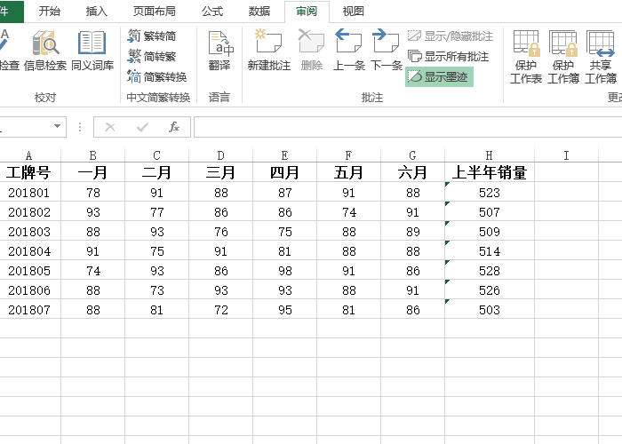Image resolution: width=622 pixels, height=444 pixels.
Task: Confirm entry with formula bar checkmark
Action: pos(142,127)
